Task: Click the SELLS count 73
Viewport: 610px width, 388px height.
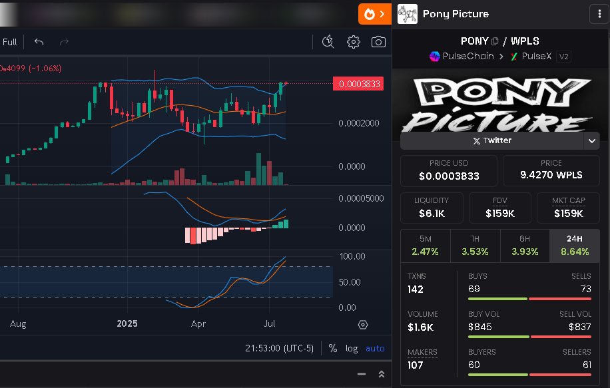Action: (x=585, y=290)
